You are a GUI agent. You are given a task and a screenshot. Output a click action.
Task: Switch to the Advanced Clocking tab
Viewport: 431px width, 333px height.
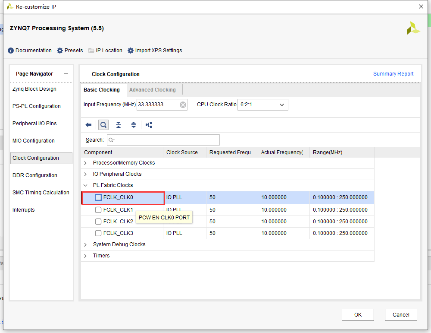pos(153,90)
